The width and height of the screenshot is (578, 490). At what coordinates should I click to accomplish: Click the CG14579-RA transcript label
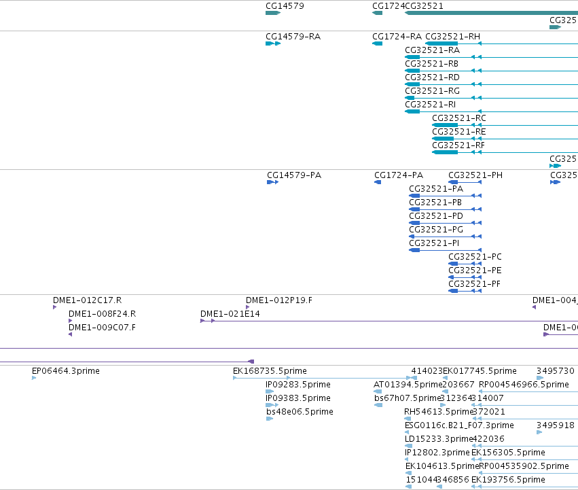coord(293,37)
